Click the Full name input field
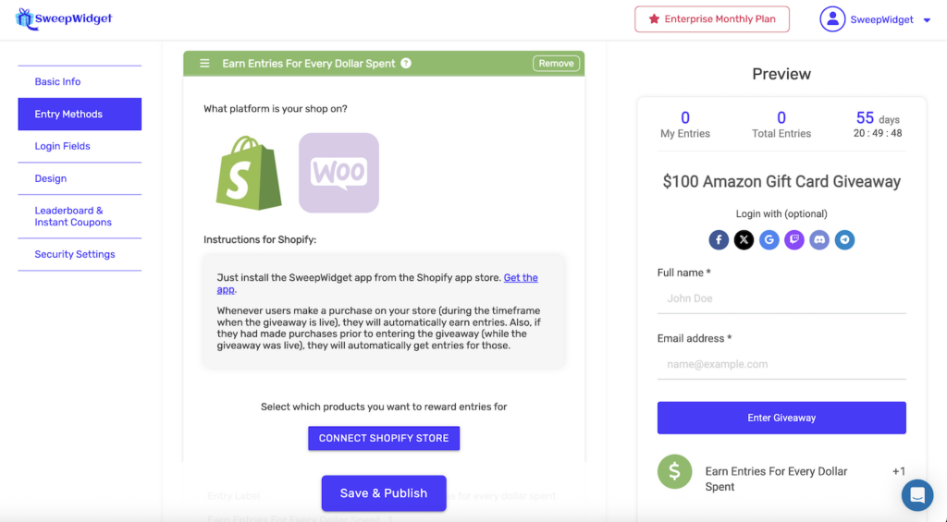 coord(781,298)
